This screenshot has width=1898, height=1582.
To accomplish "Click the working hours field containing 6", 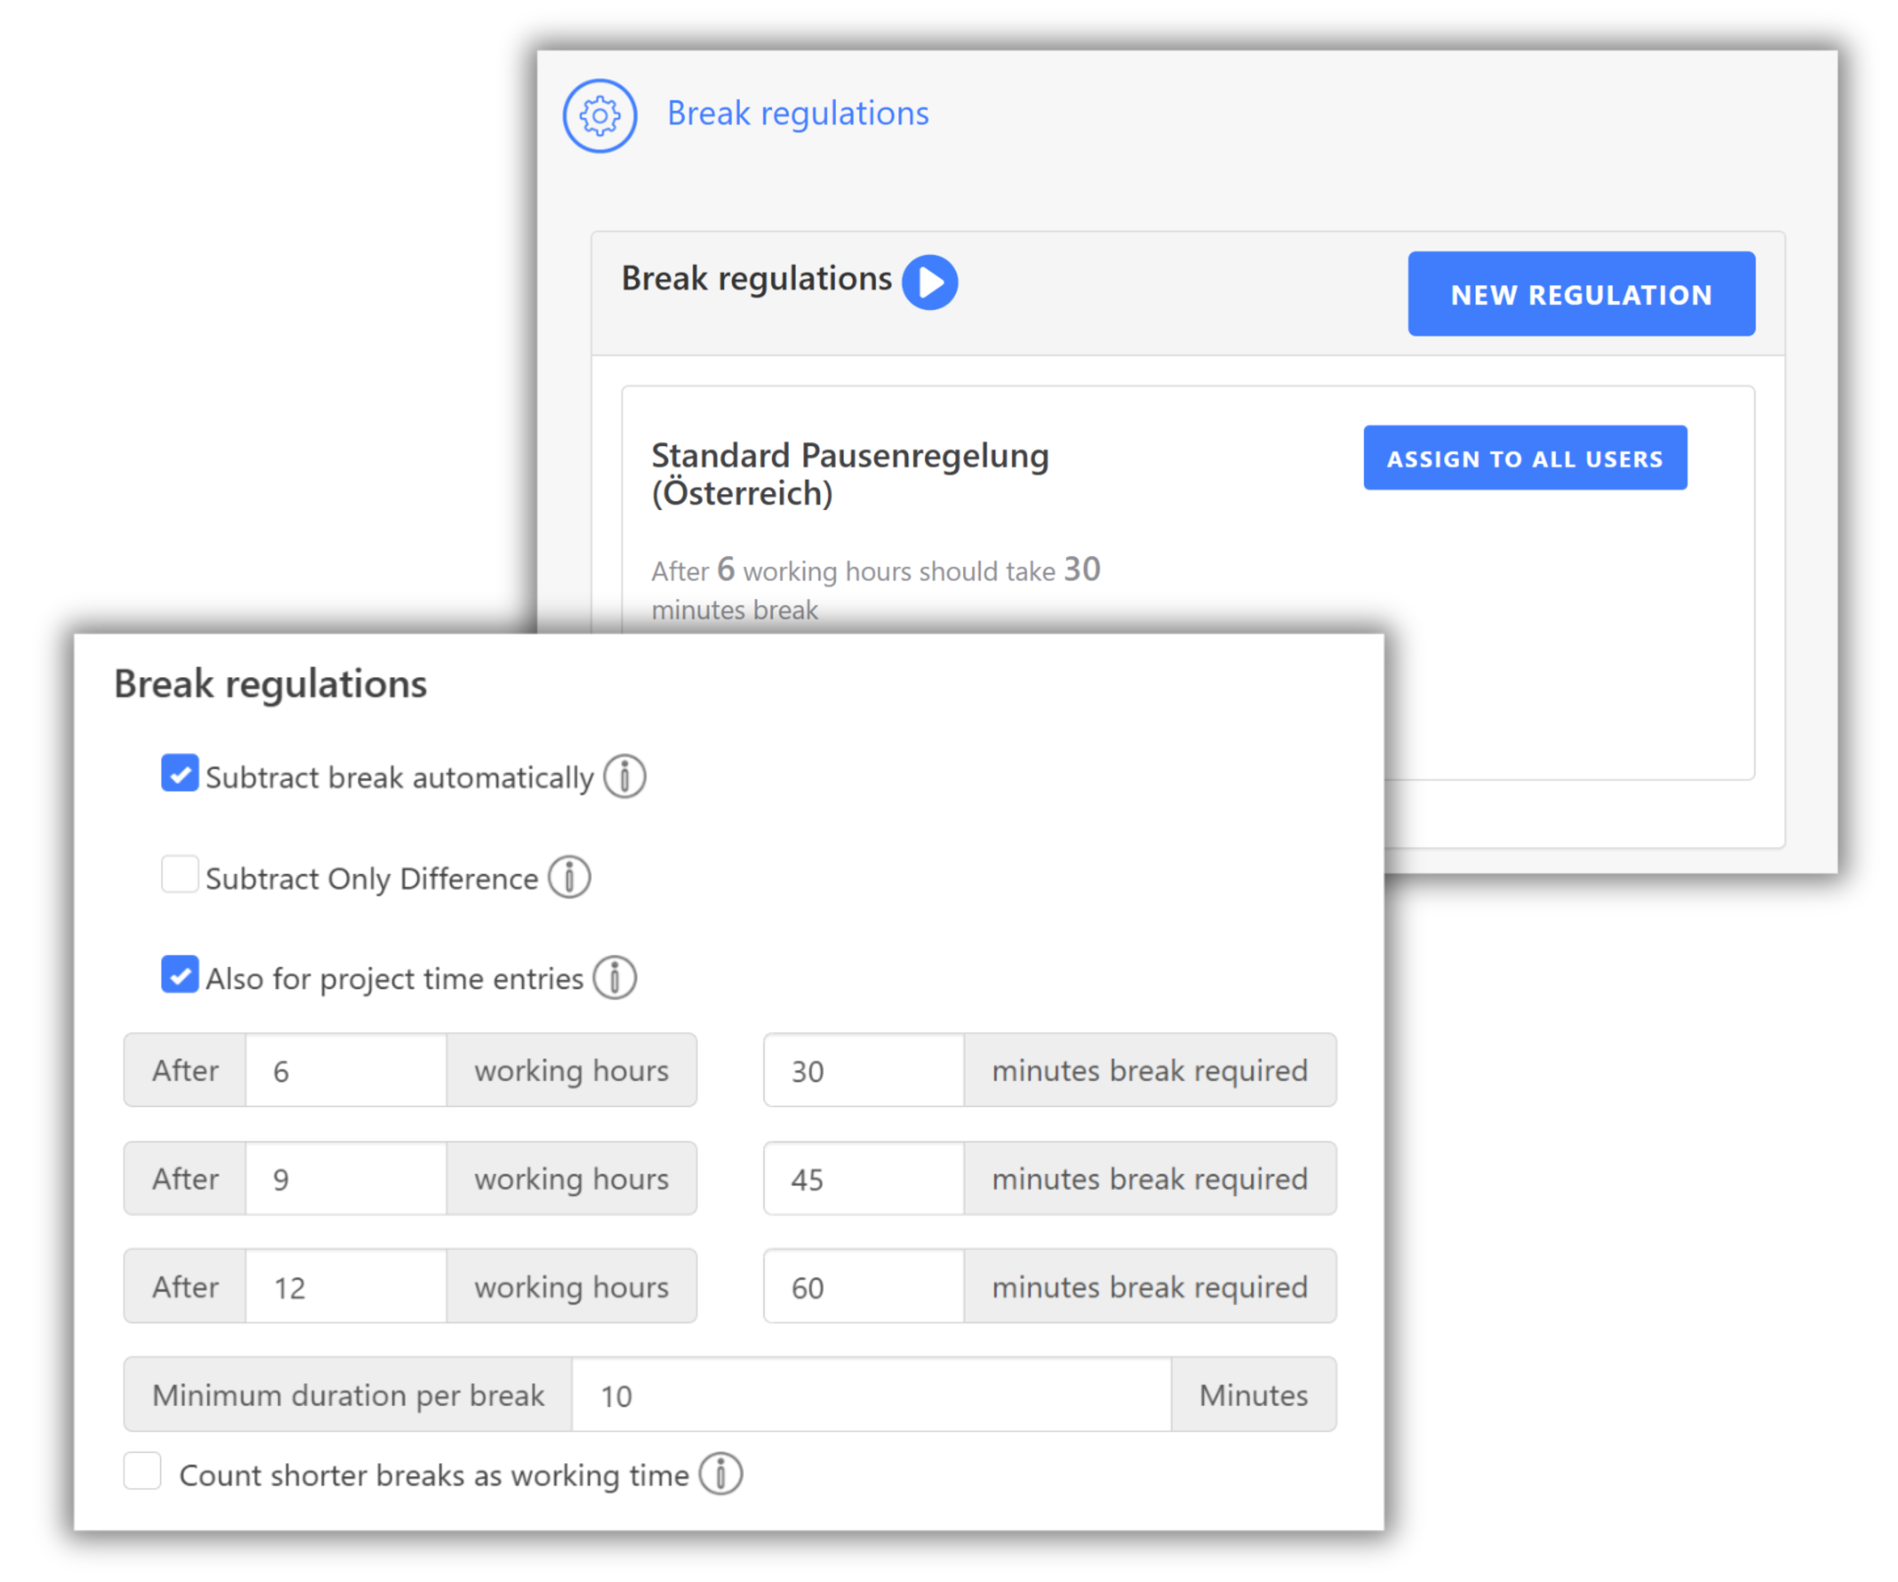I will tap(345, 1070).
